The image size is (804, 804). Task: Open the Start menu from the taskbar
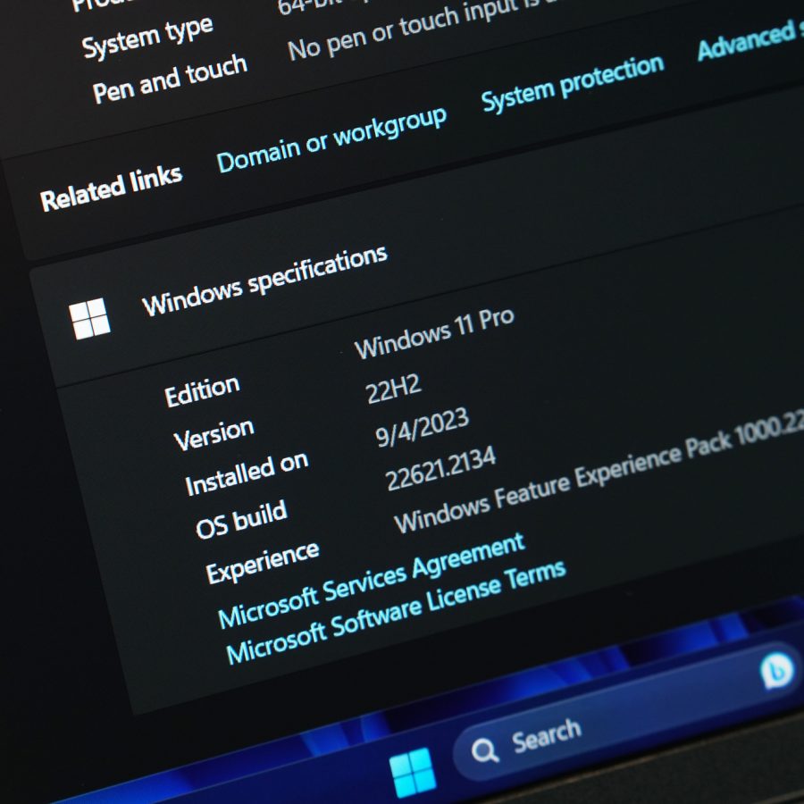tap(413, 771)
